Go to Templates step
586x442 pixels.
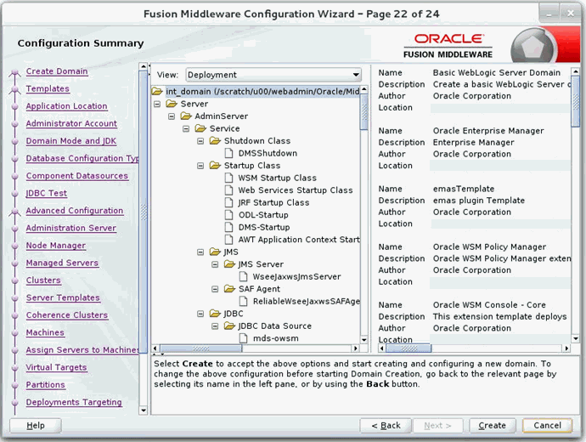(48, 88)
